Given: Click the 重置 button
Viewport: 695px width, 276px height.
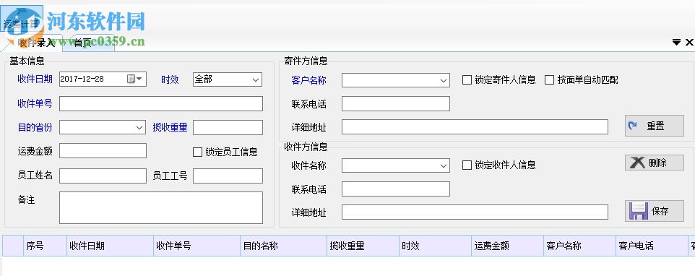Looking at the screenshot, I should [x=655, y=126].
